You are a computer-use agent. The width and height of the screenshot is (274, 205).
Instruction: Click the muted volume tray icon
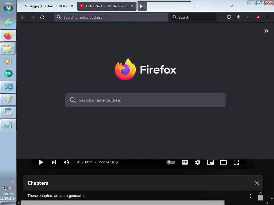(12, 188)
